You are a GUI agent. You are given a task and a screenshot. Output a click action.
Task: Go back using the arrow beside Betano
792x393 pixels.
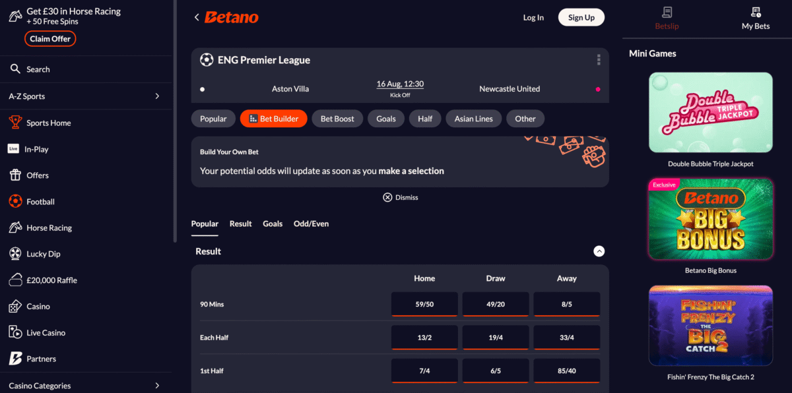point(197,17)
